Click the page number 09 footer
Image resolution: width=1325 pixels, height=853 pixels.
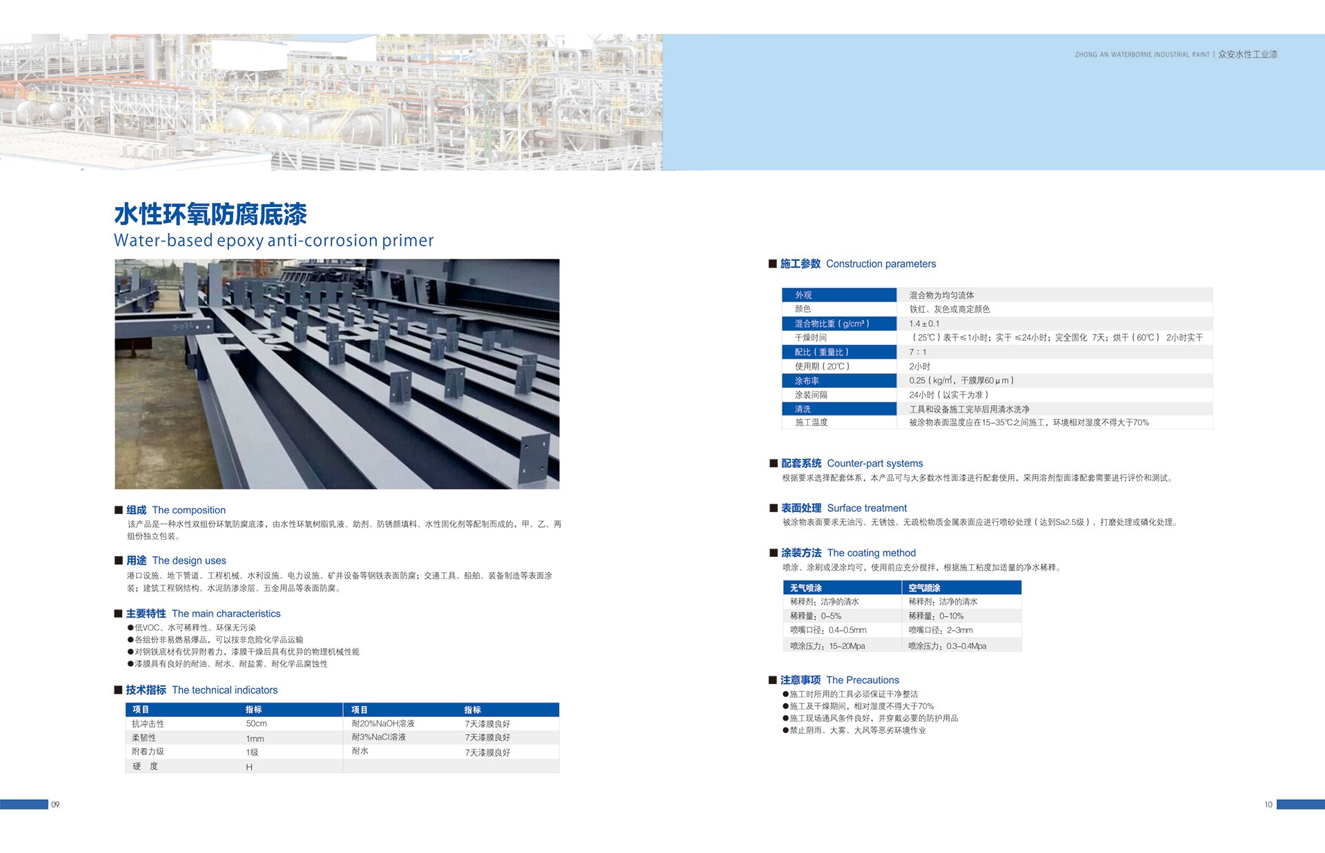[55, 805]
